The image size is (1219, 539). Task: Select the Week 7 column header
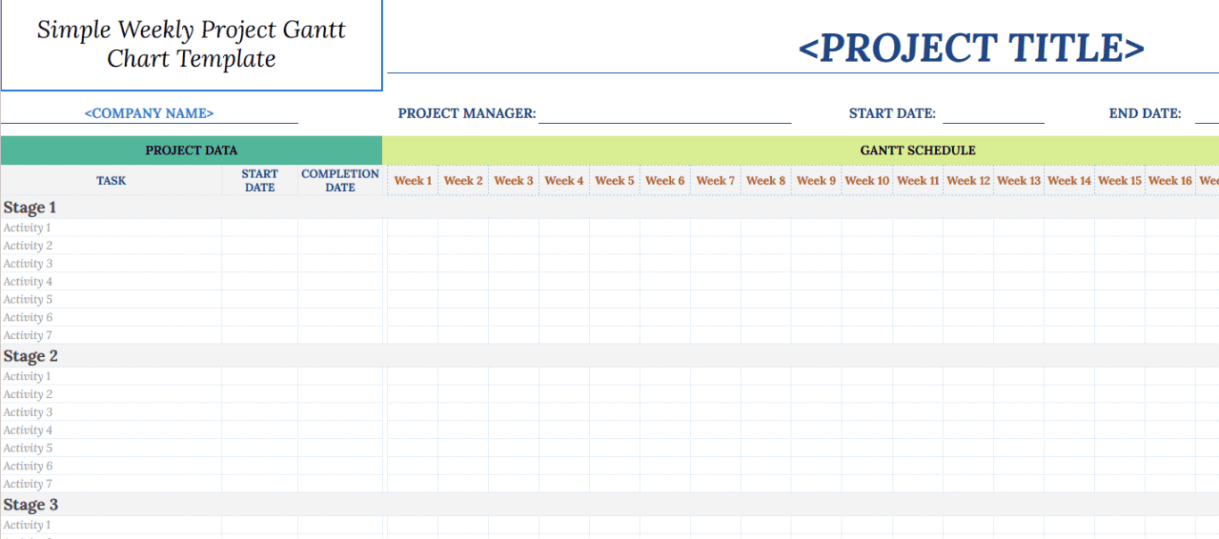(715, 180)
